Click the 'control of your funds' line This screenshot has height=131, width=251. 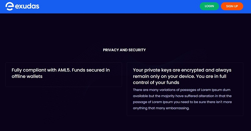pyautogui.click(x=156, y=82)
